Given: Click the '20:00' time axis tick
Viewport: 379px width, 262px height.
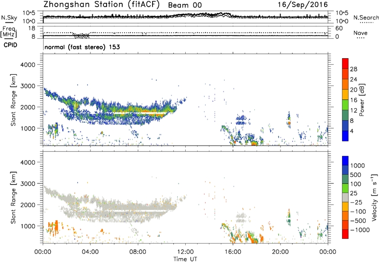Looking at the screenshot, I should point(280,252).
